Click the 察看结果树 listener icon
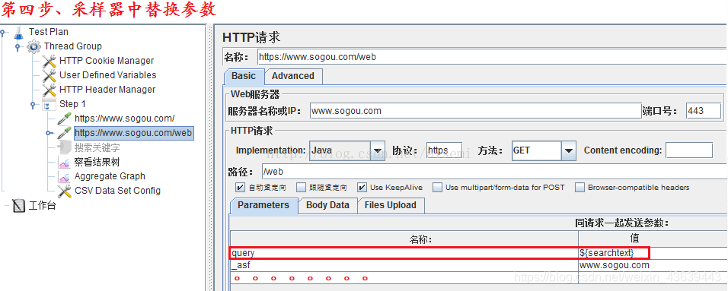This screenshot has width=728, height=291. (x=65, y=162)
